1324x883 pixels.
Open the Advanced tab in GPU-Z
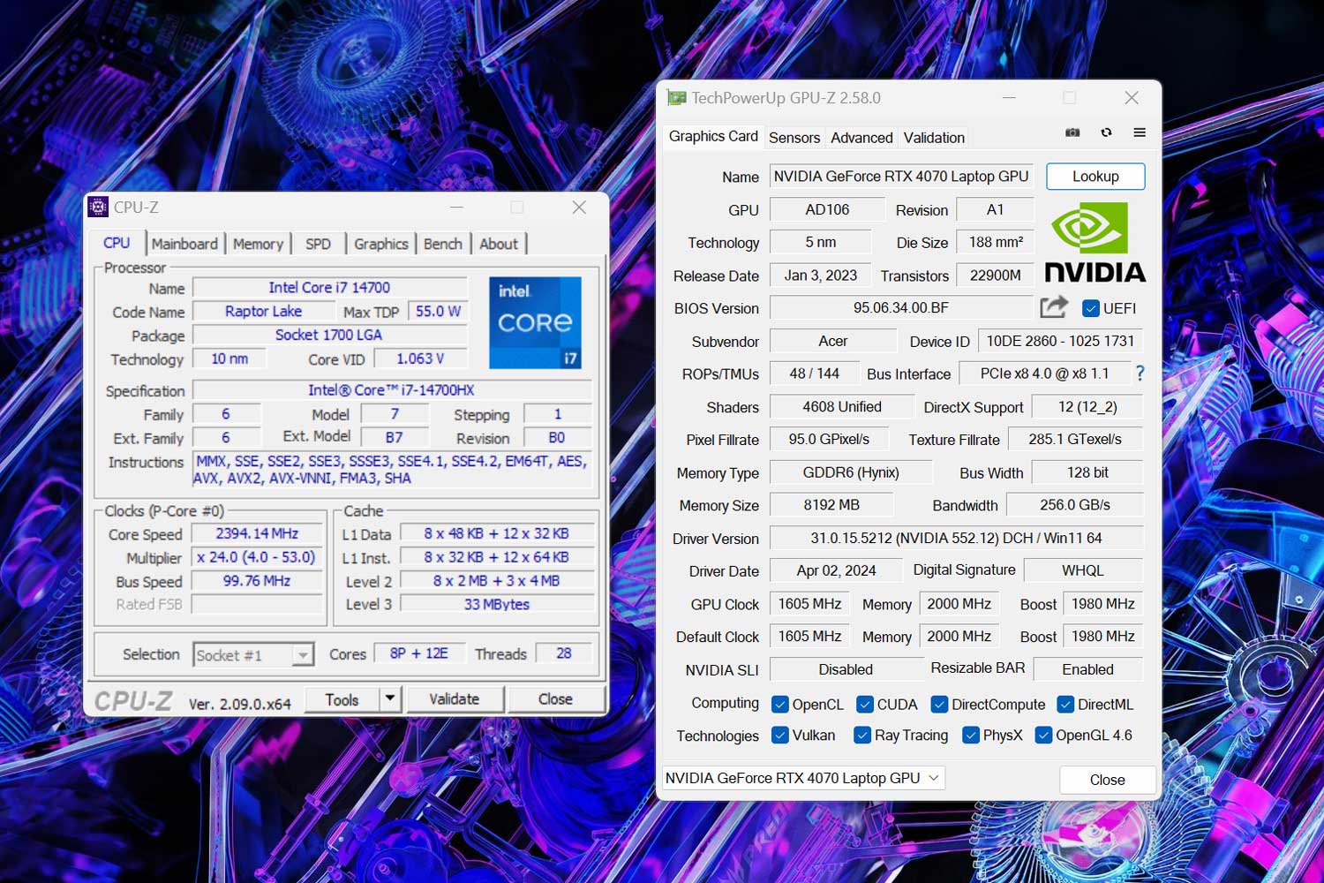[861, 138]
